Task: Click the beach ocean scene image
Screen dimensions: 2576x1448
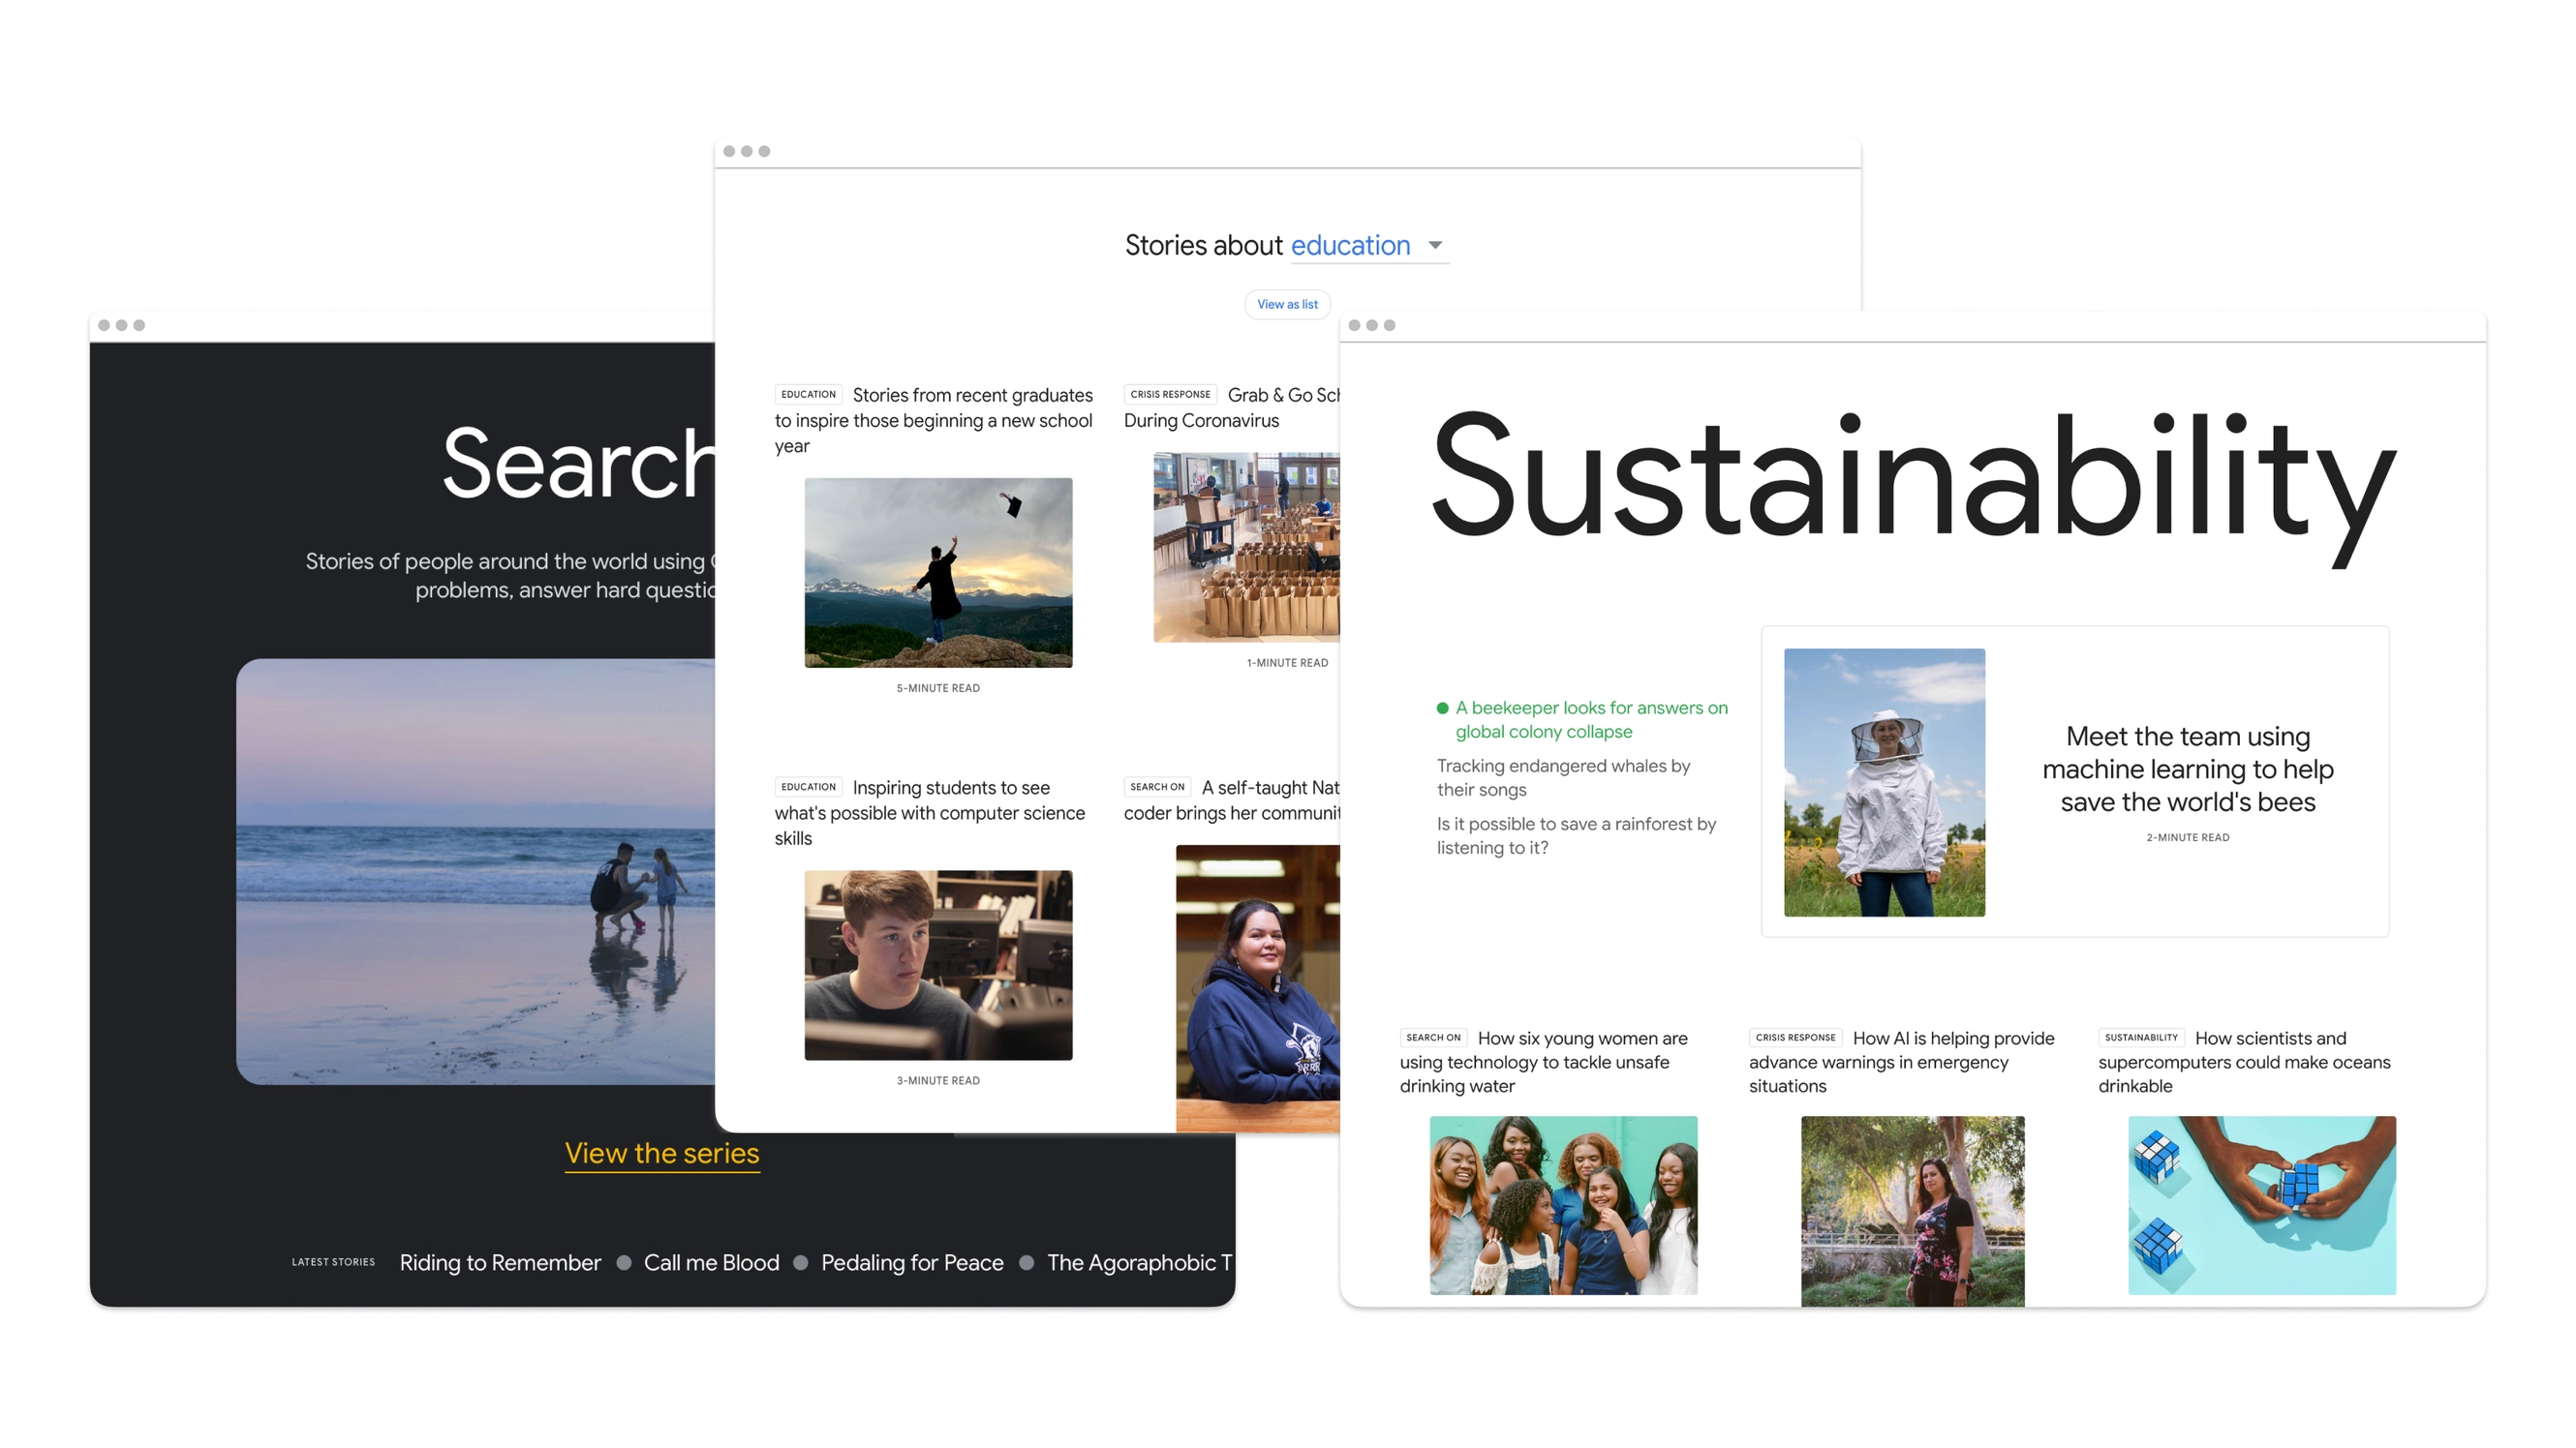Action: 476,871
